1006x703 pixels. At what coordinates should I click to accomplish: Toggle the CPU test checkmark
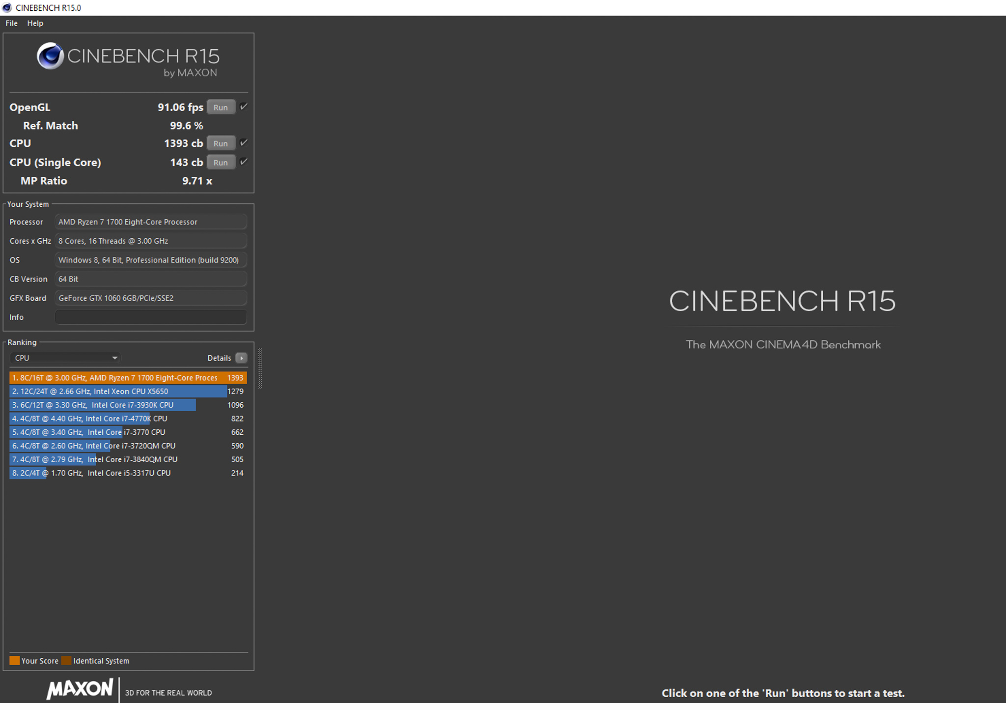tap(244, 143)
